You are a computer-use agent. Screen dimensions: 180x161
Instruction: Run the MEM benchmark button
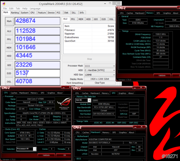click(x=9, y=48)
